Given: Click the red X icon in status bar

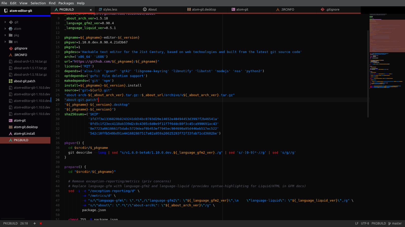Looking at the screenshot, I should pyautogui.click(x=41, y=223).
